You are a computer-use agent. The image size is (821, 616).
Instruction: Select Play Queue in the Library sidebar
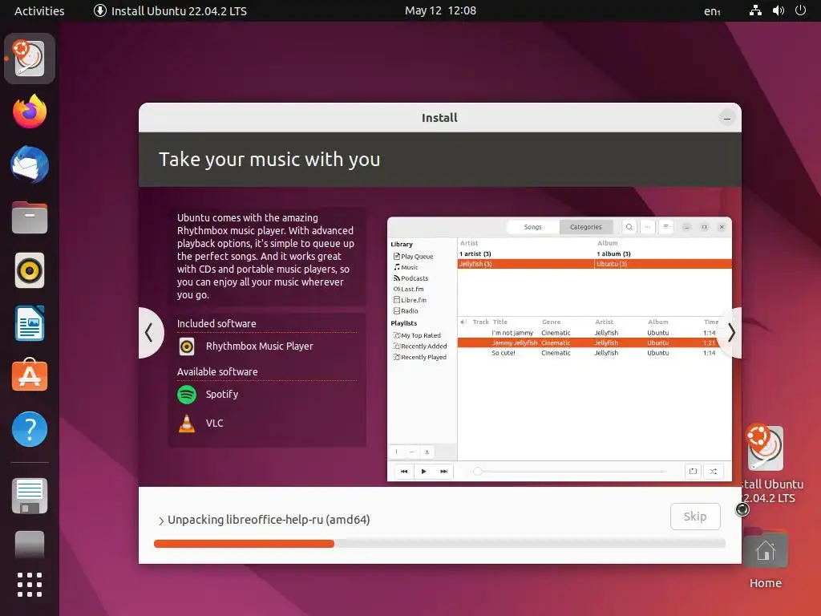click(413, 256)
